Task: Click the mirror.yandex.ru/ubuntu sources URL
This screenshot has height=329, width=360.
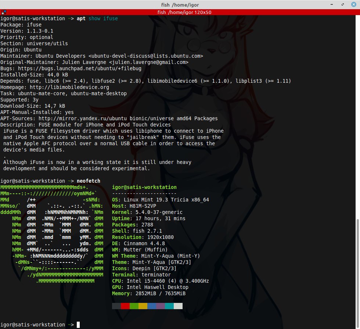Action: click(x=83, y=118)
